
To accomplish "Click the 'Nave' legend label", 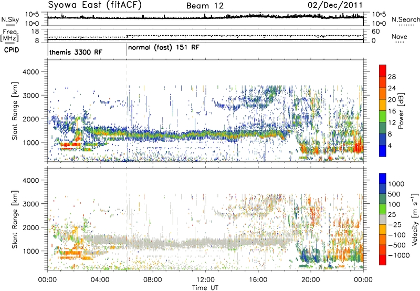I will coord(400,36).
